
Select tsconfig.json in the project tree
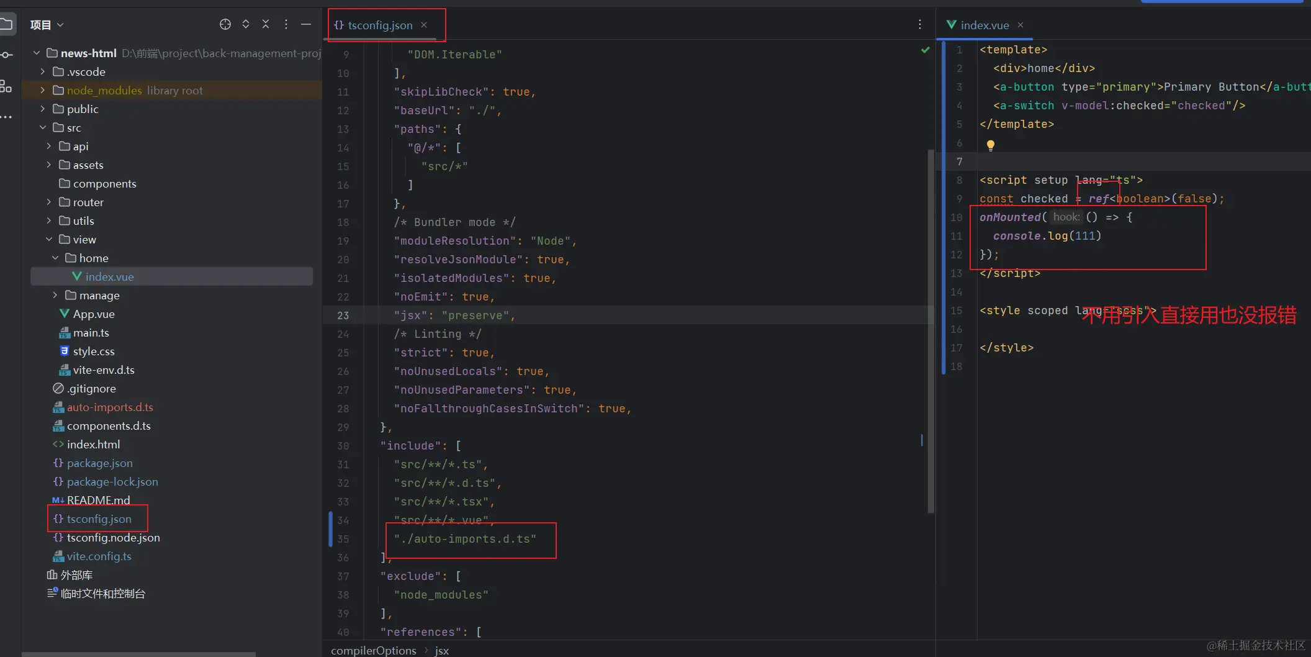coord(99,519)
